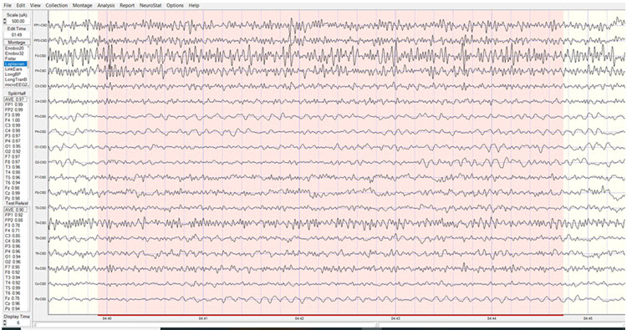
Task: Click the P3-CSD channel label
Action: [41, 117]
